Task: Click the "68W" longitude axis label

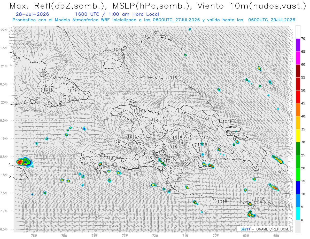Action: click(x=276, y=235)
